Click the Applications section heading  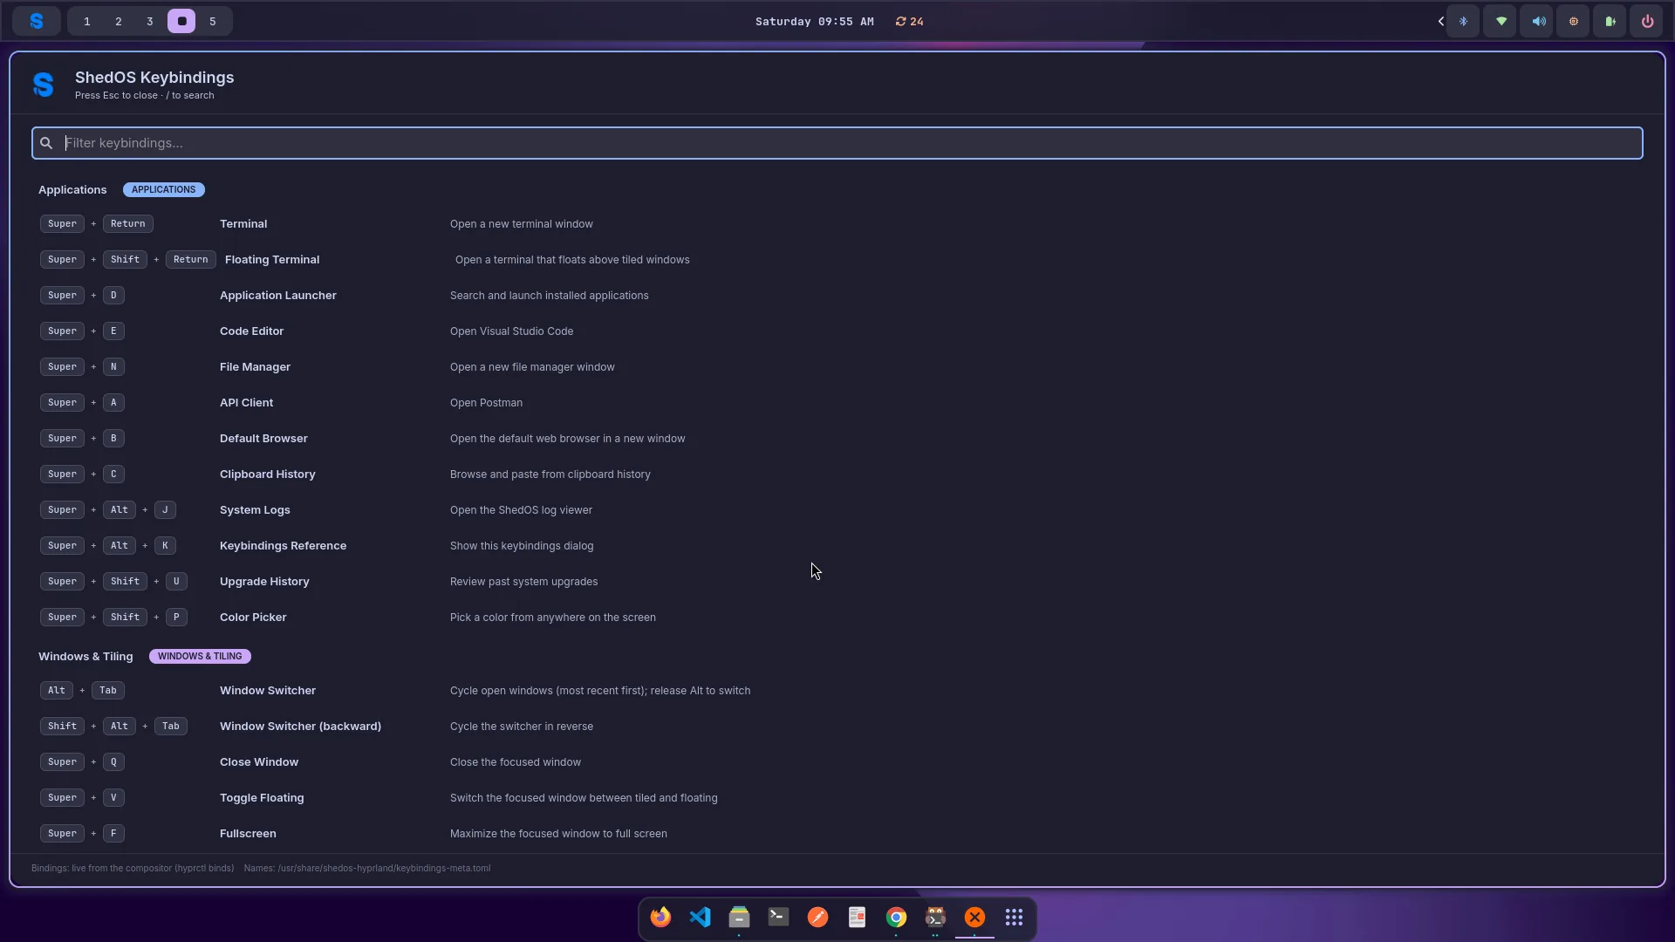coord(72,189)
